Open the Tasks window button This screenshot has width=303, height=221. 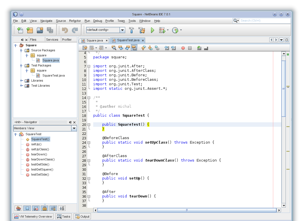(x=64, y=217)
